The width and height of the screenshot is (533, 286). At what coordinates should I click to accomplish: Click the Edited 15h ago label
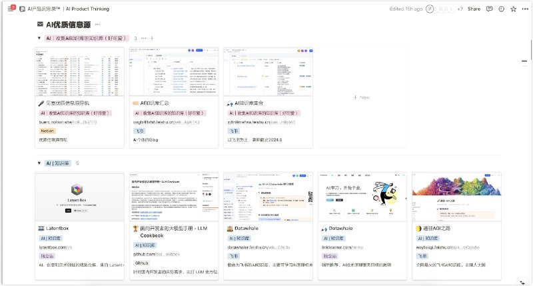(x=406, y=9)
